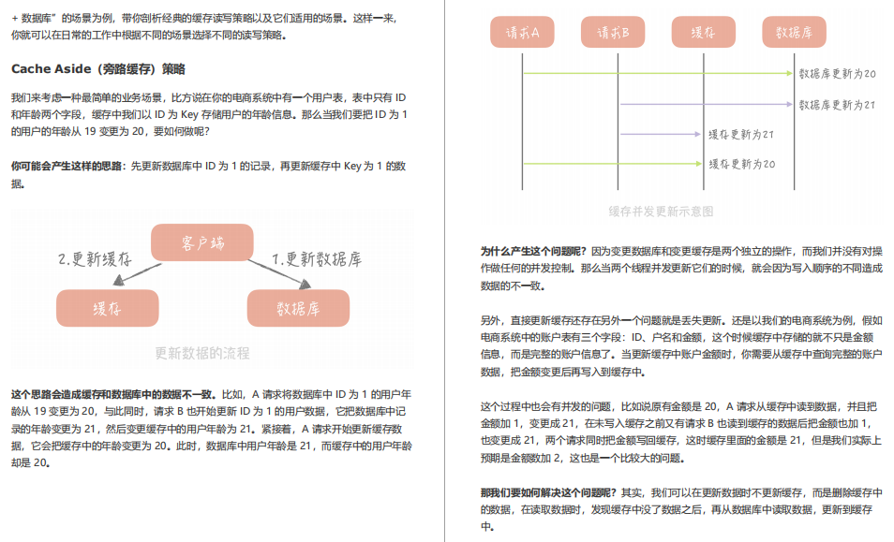Click the paragraph starting 这个过程中也会有并发的问题
This screenshot has width=894, height=542.
681,432
